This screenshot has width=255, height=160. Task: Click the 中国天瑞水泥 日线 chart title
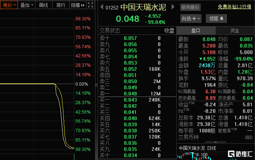[197, 148]
